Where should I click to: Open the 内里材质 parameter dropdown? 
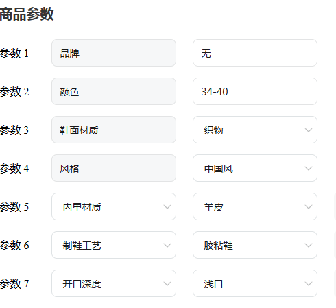pos(114,206)
